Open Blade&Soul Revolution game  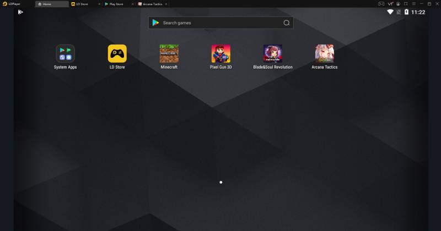tap(272, 53)
